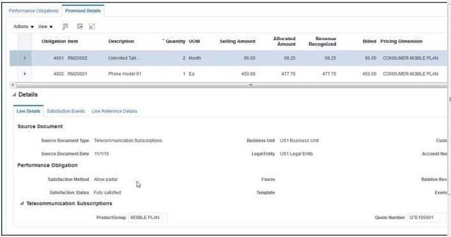Sort by Quantity column header
The height and width of the screenshot is (237, 451).
click(176, 41)
